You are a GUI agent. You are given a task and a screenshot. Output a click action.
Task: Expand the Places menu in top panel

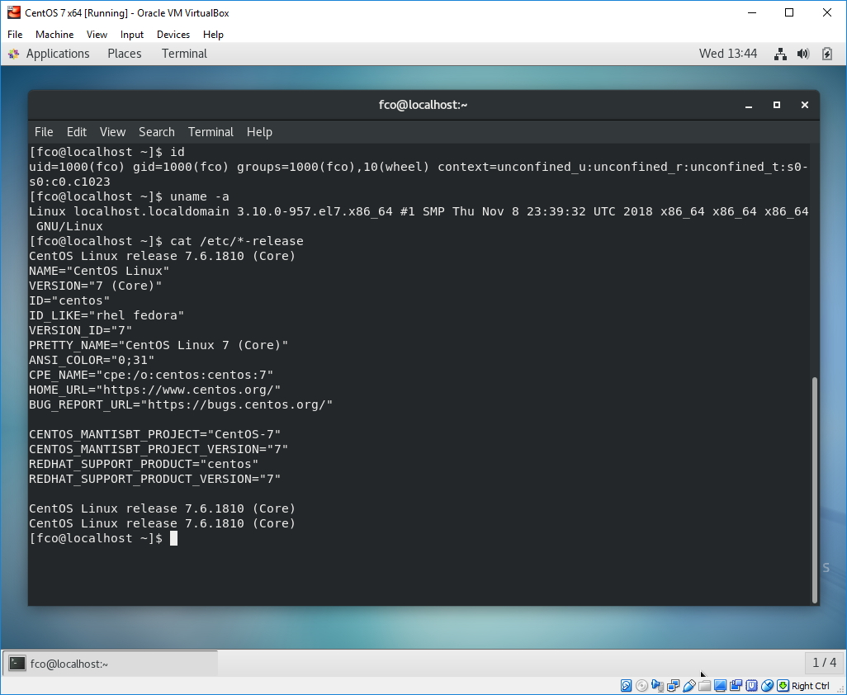click(124, 54)
